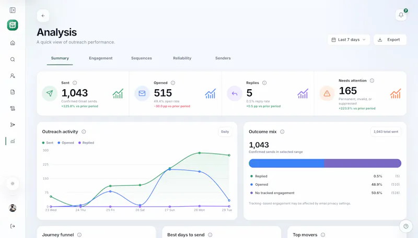This screenshot has width=418, height=238.
Task: Click the blue trend chart on Opened card
Action: click(x=210, y=93)
